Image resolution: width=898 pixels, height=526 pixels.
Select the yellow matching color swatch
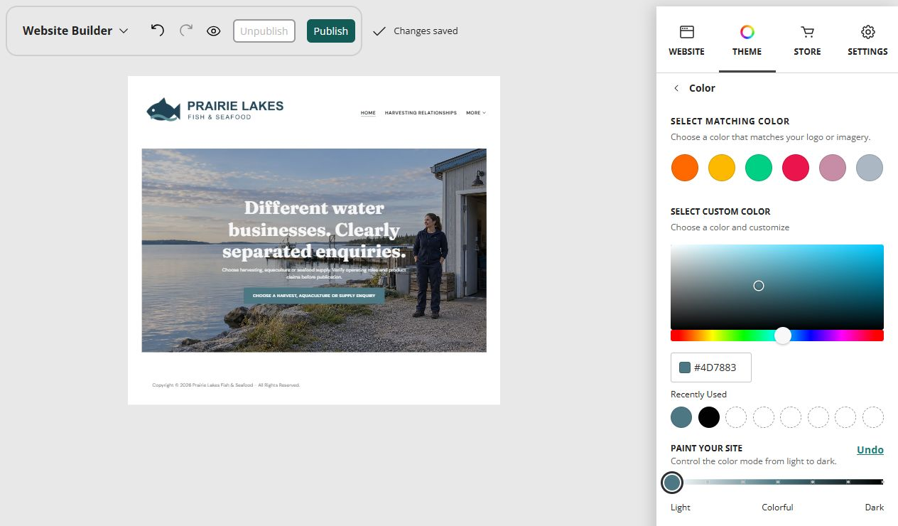point(722,168)
